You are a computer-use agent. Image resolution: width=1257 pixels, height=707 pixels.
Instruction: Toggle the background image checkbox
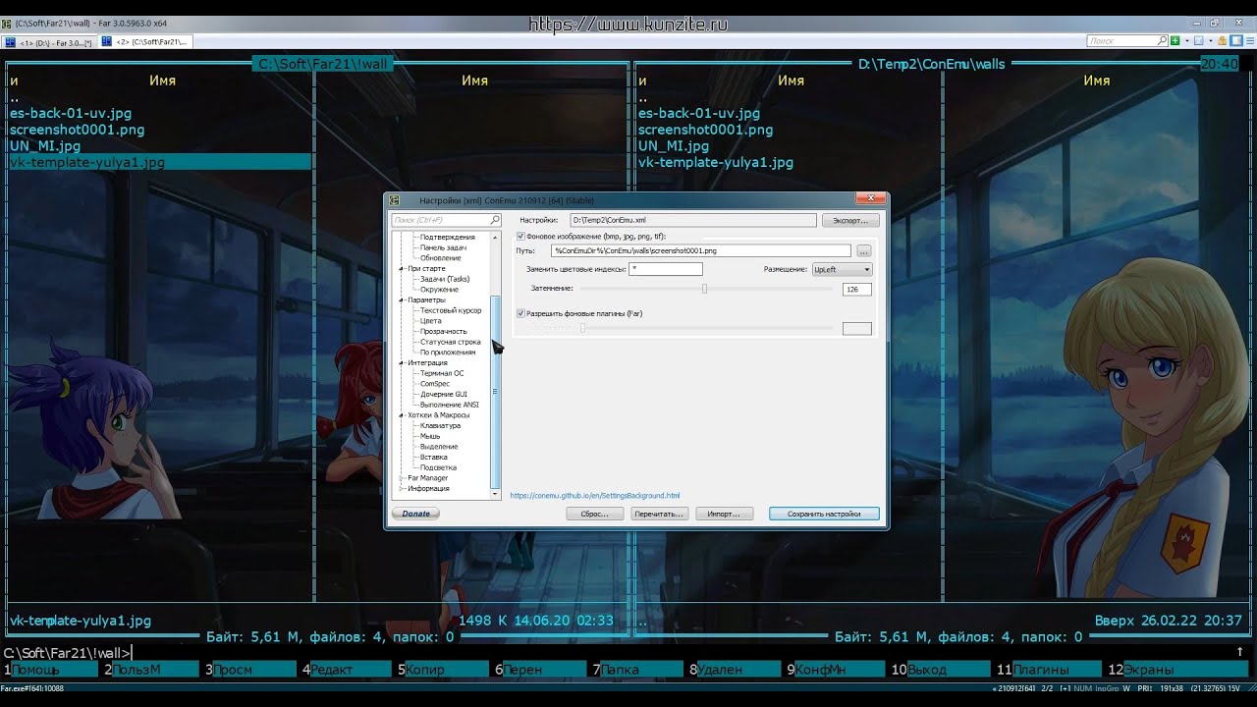[520, 237]
